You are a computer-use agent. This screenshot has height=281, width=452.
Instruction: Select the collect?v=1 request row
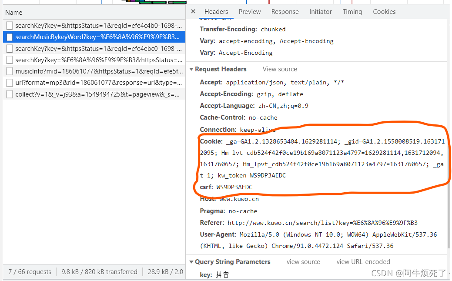(94, 94)
